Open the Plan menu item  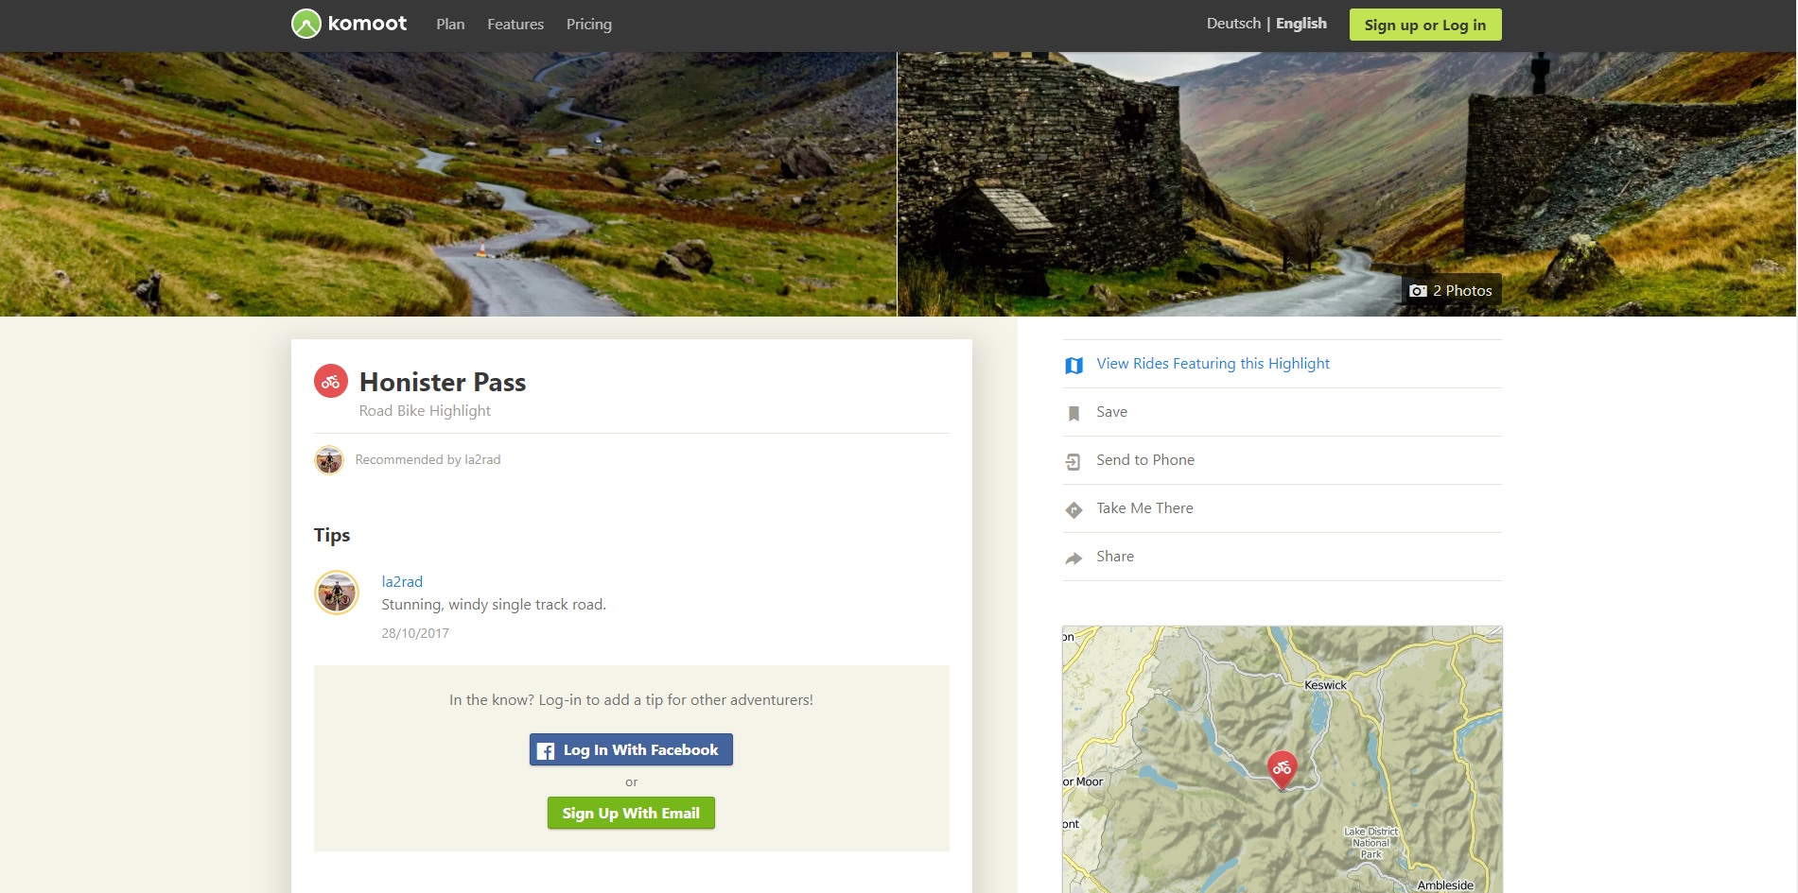450,25
